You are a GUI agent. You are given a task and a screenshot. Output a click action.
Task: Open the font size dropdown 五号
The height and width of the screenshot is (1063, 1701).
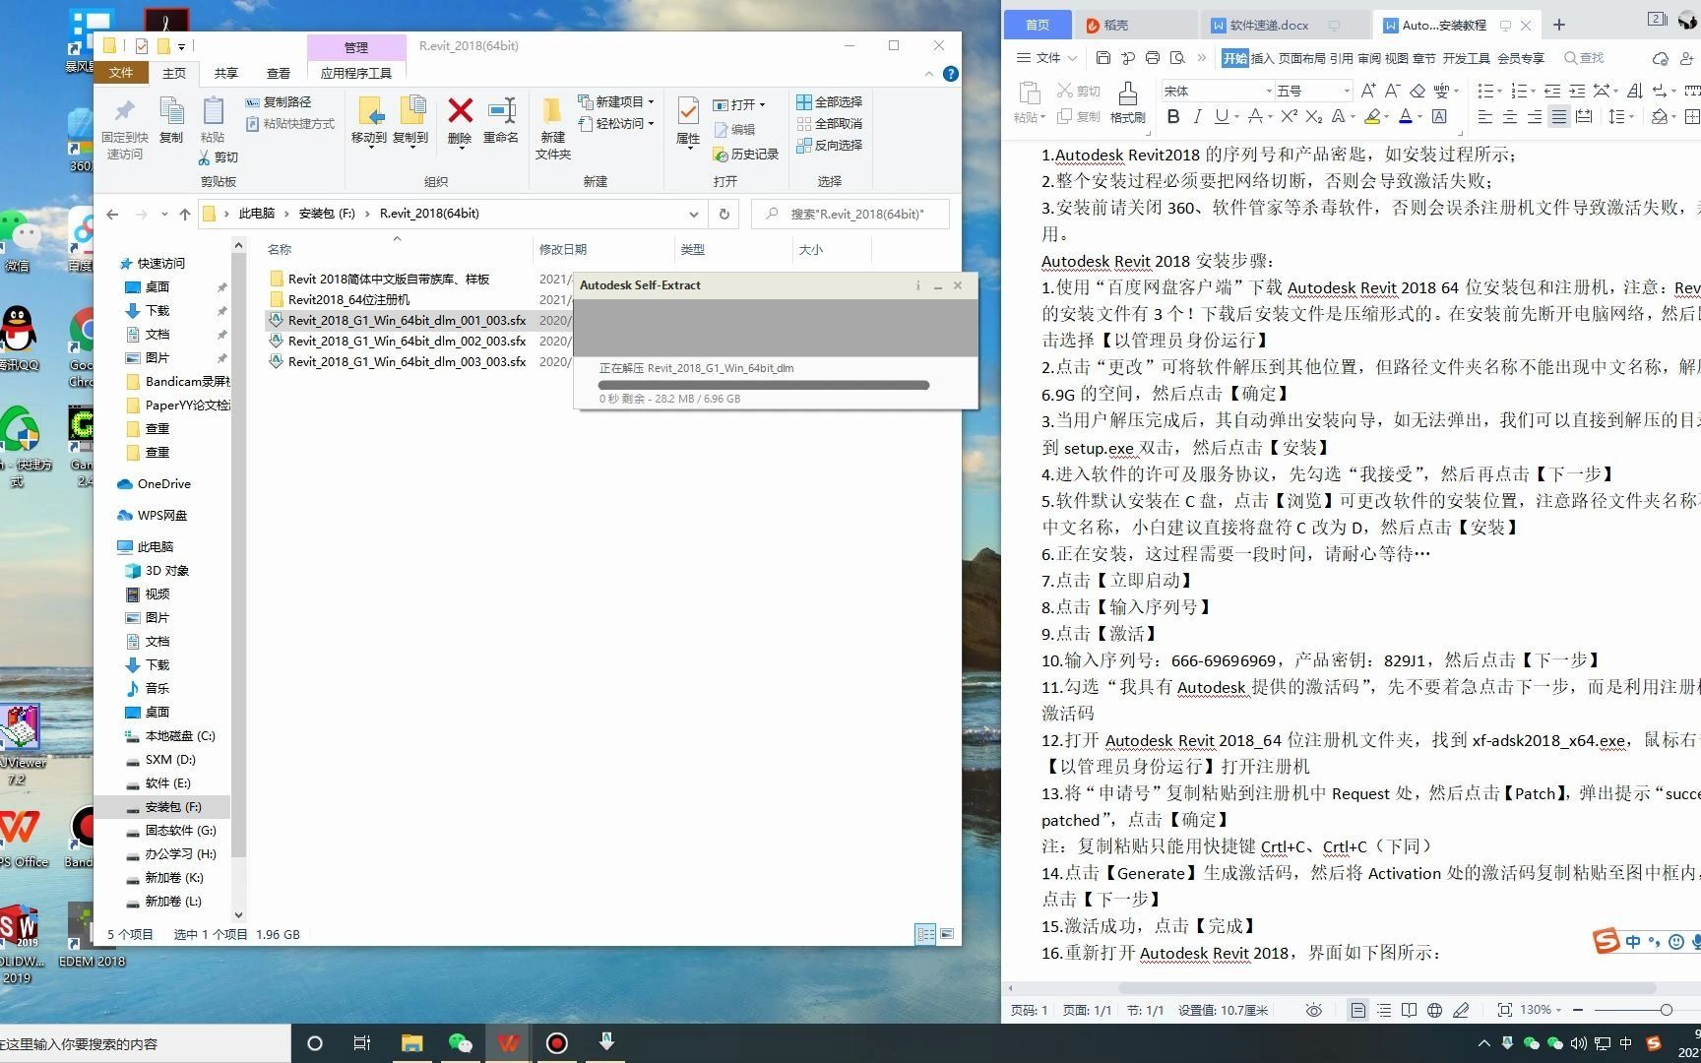(1347, 91)
